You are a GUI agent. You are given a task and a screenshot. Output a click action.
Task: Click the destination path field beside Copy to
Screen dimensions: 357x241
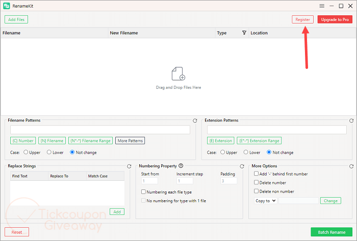pos(298,201)
